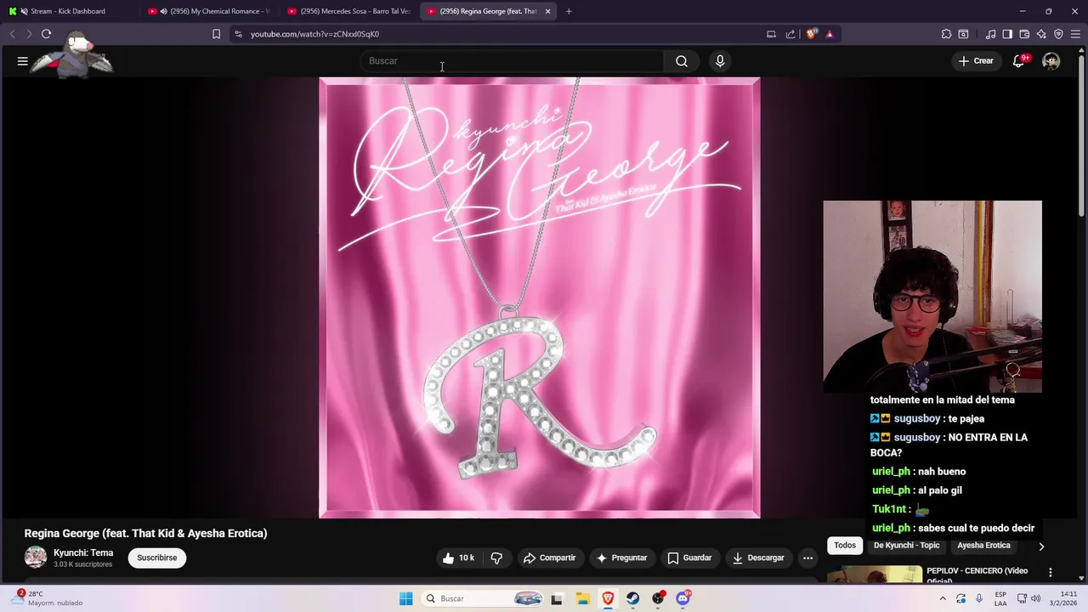Open the Kyunchi: Tema channel avatar

pyautogui.click(x=36, y=558)
